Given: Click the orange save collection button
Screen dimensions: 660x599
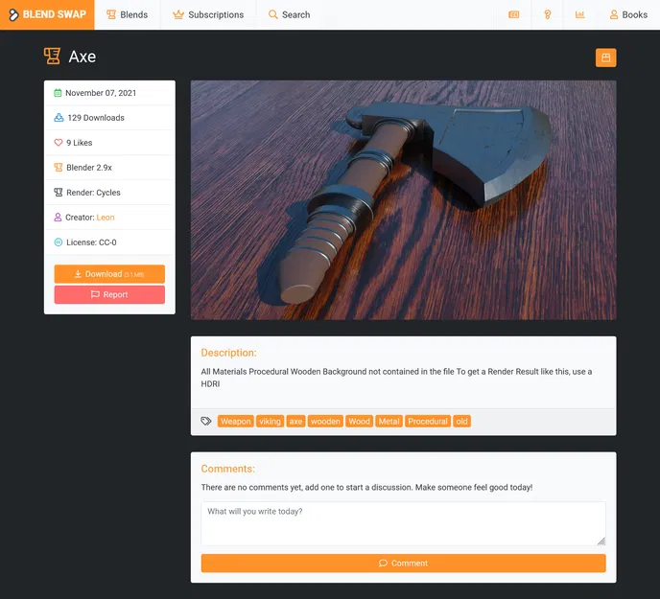Looking at the screenshot, I should coord(605,58).
